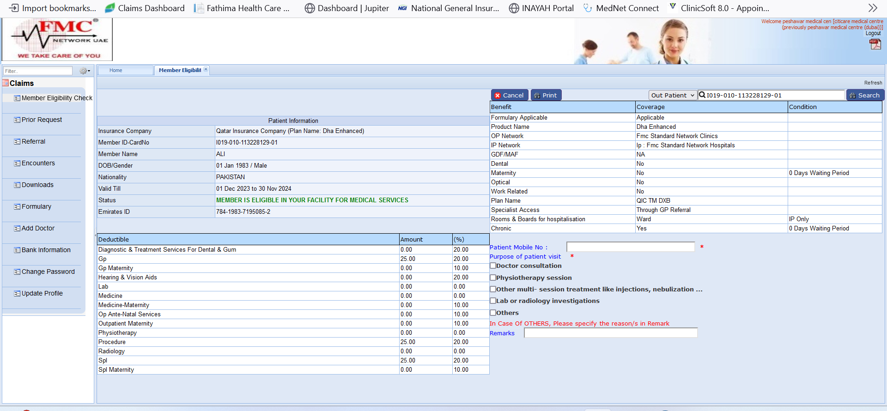Screen dimensions: 887x411
Task: Open the Bank Information sidebar item
Action: point(46,250)
